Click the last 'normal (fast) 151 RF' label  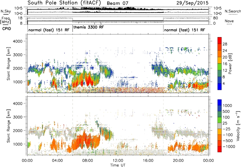[x=184, y=30]
